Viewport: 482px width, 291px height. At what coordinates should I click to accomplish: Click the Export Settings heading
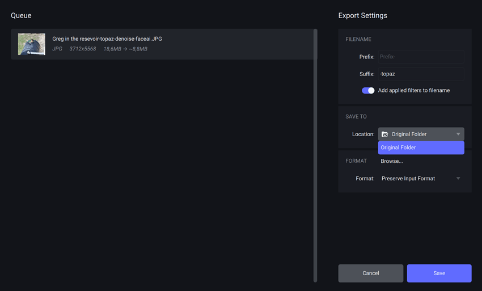(362, 15)
